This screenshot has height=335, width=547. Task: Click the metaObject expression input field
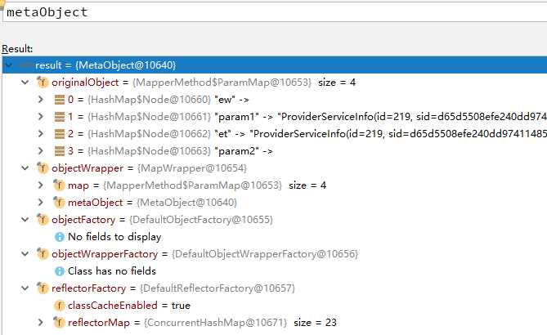pos(270,12)
